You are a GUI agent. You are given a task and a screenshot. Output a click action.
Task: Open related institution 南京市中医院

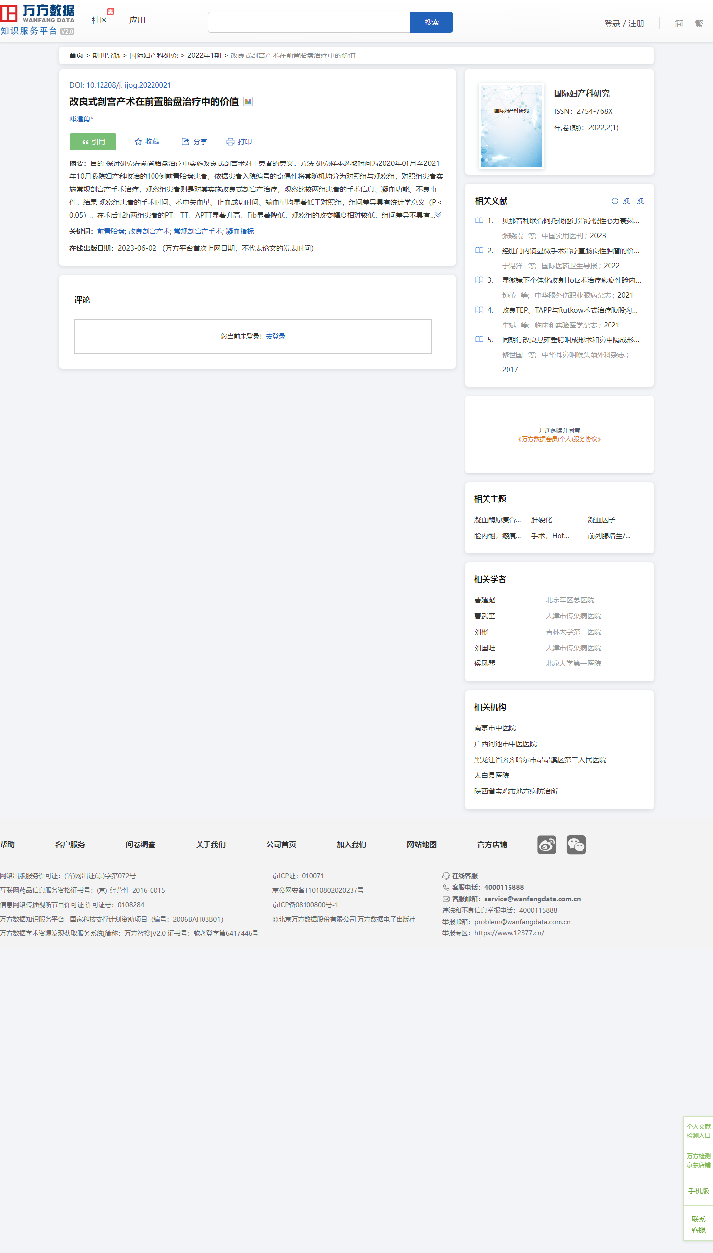495,728
